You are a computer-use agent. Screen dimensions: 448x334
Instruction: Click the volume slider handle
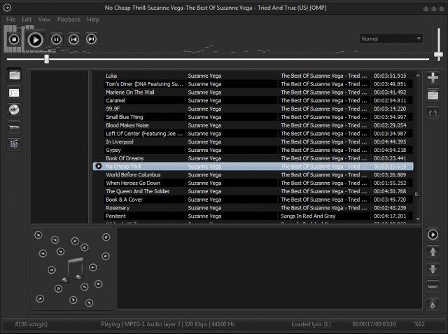tap(439, 55)
